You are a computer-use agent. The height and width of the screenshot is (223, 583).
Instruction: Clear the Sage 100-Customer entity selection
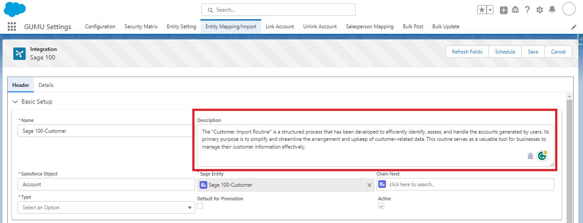tap(369, 185)
